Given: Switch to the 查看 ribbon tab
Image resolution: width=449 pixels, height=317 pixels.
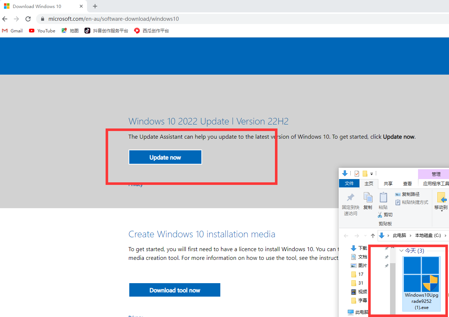Looking at the screenshot, I should [407, 184].
